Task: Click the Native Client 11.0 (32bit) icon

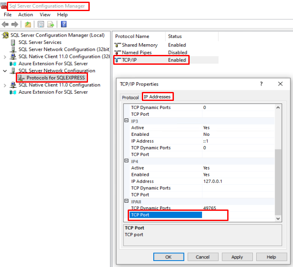Action: click(13, 57)
